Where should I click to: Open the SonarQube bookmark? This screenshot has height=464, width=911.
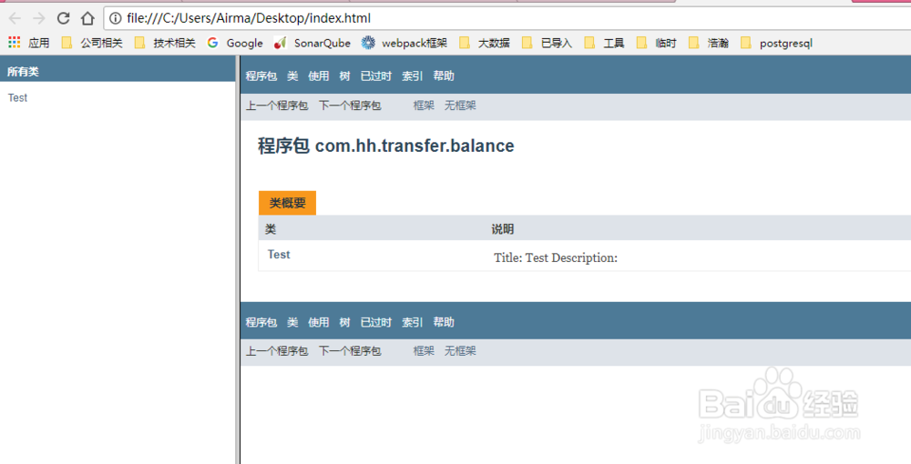(x=312, y=43)
